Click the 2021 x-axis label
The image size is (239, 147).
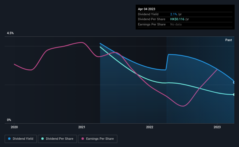(x=82, y=127)
